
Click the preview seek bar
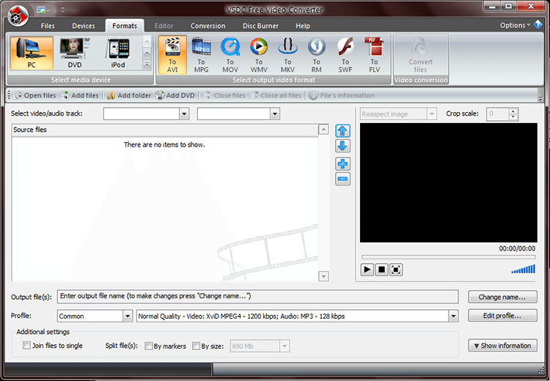(449, 257)
